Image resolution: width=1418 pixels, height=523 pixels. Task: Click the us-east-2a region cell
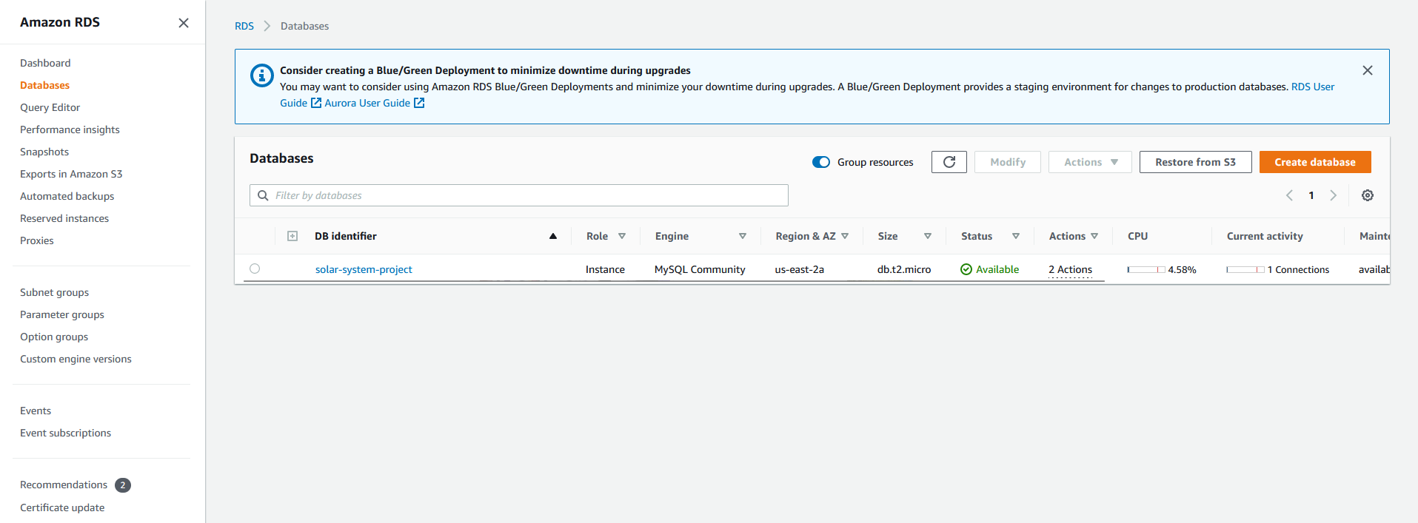click(800, 269)
